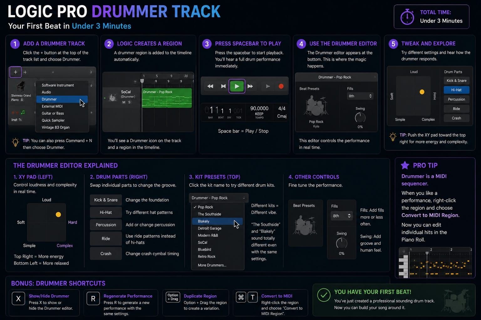Select Retro Rock drum kit

(x=217, y=257)
